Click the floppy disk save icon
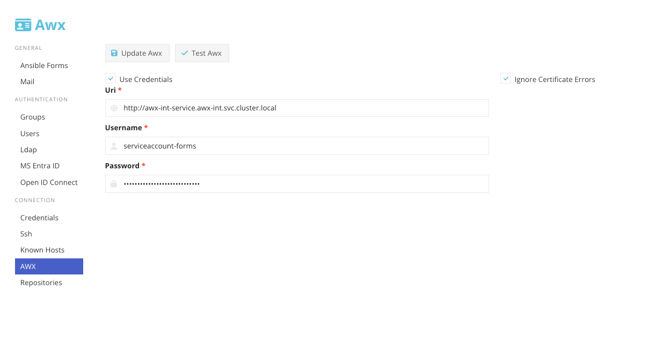Image resolution: width=664 pixels, height=342 pixels. (x=114, y=53)
